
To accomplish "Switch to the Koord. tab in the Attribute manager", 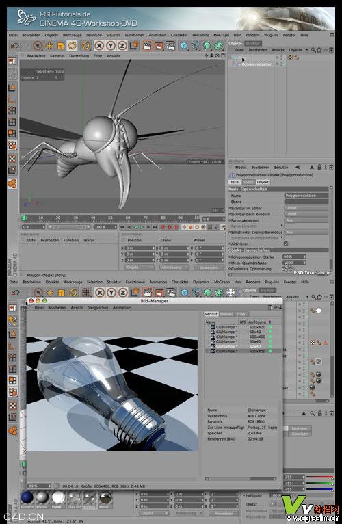I will pyautogui.click(x=248, y=182).
